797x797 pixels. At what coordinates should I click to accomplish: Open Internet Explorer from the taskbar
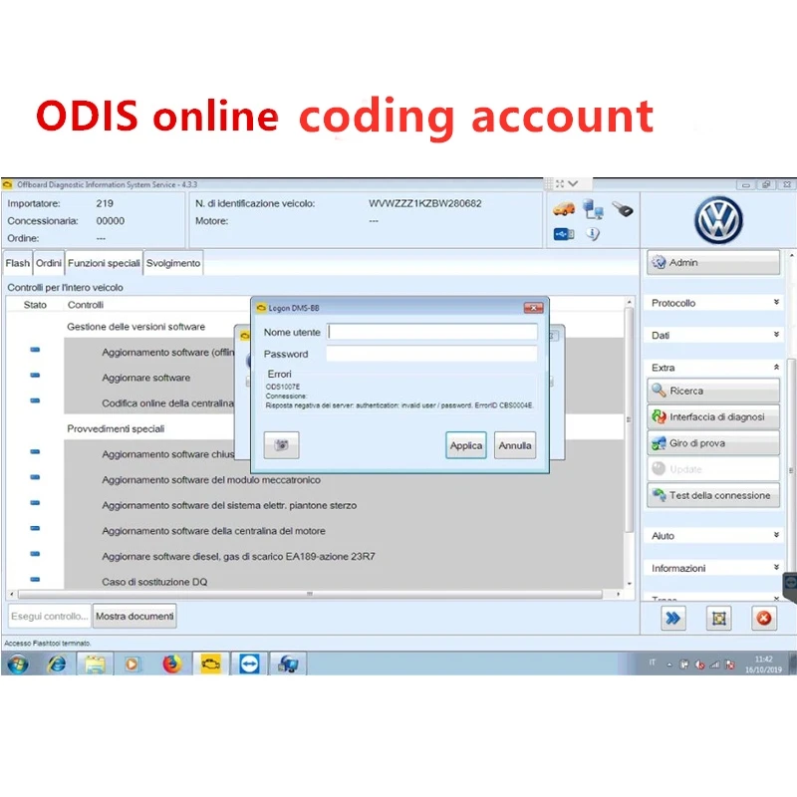(57, 664)
